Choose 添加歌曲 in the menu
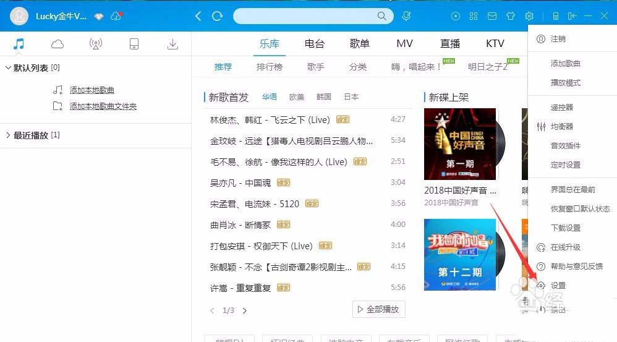 coord(566,63)
